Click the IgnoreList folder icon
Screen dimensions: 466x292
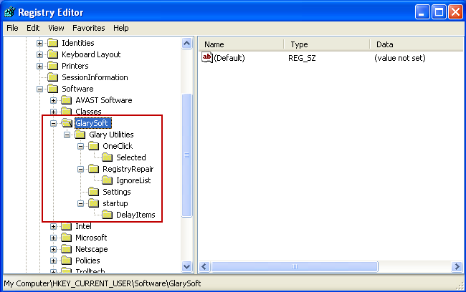coord(108,180)
